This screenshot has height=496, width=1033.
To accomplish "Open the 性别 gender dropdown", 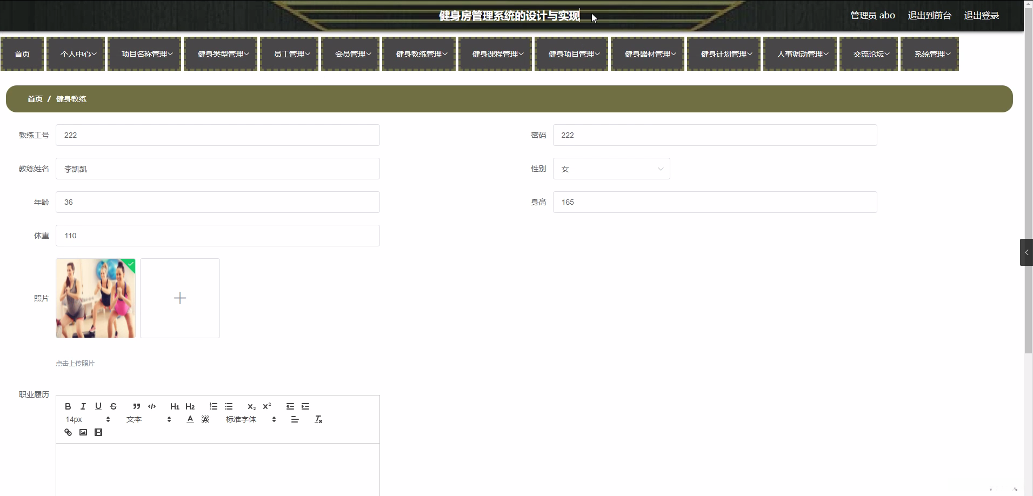I will [611, 169].
